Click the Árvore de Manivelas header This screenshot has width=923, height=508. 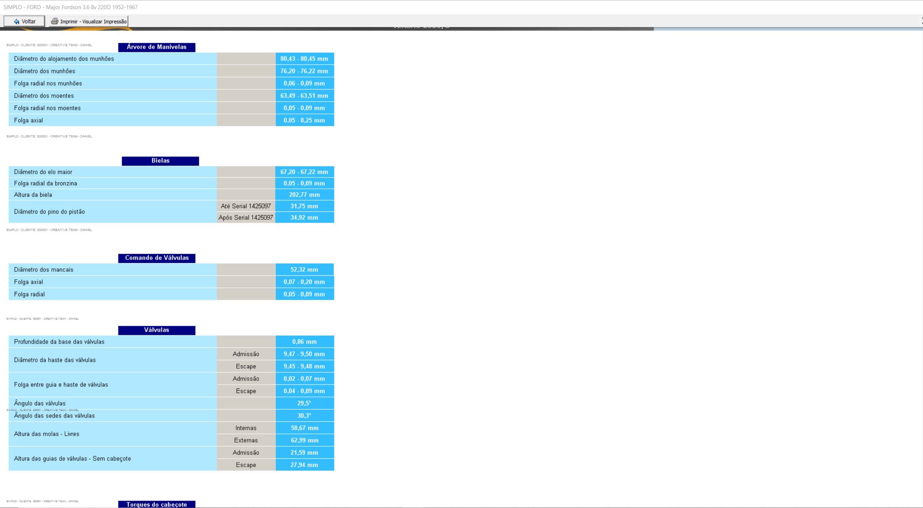point(156,47)
